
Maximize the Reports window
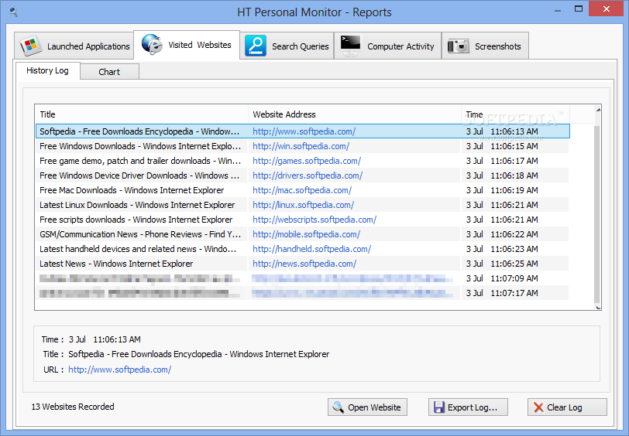[579, 9]
